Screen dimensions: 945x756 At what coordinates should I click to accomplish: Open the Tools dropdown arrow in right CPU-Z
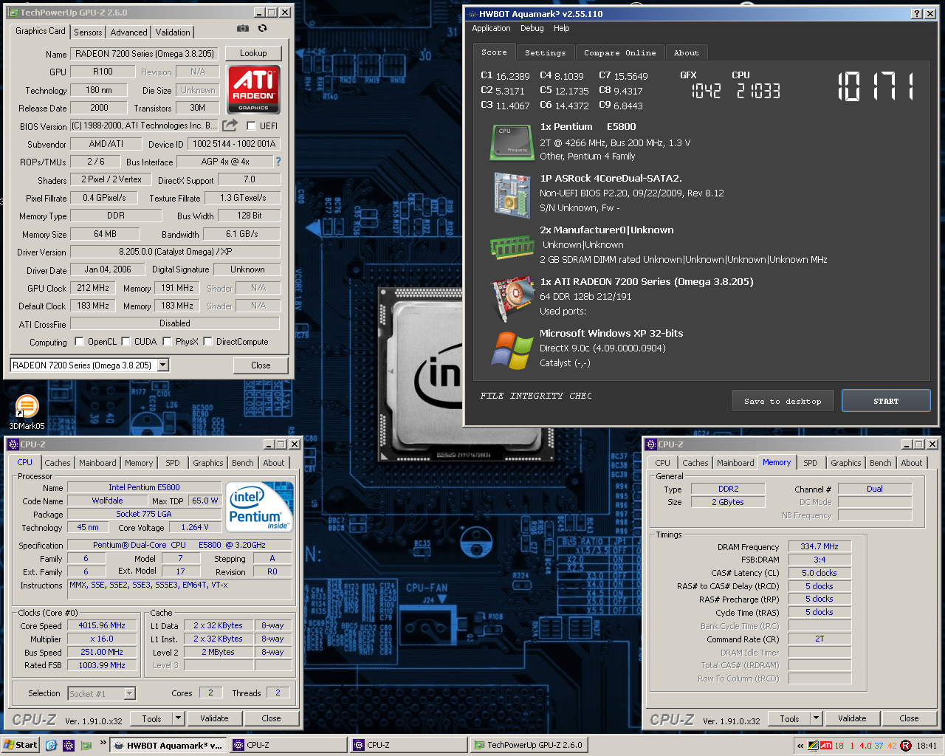816,718
